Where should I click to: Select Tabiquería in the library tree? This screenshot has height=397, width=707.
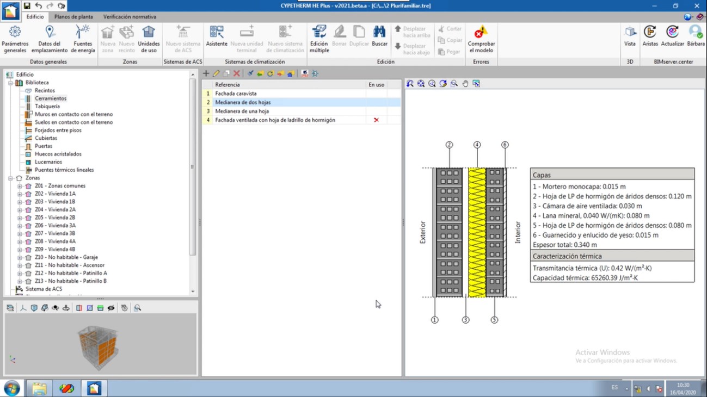(x=47, y=107)
